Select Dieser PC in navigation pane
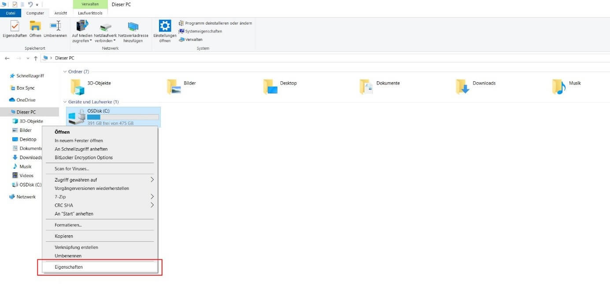 point(30,112)
